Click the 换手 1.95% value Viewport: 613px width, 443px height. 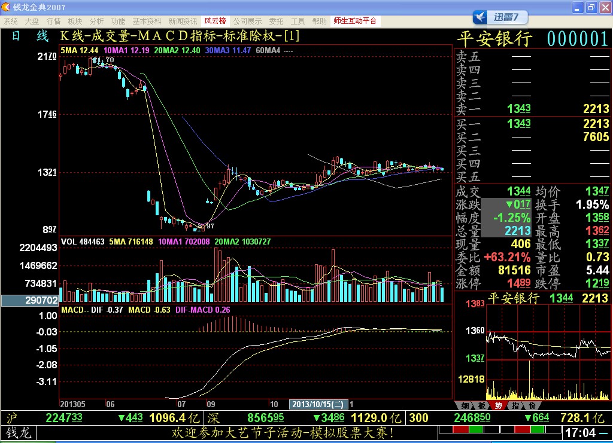(x=592, y=204)
